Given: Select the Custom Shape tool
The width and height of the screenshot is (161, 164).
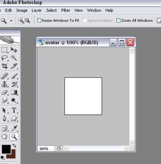Looking at the screenshot, I should 14,118.
